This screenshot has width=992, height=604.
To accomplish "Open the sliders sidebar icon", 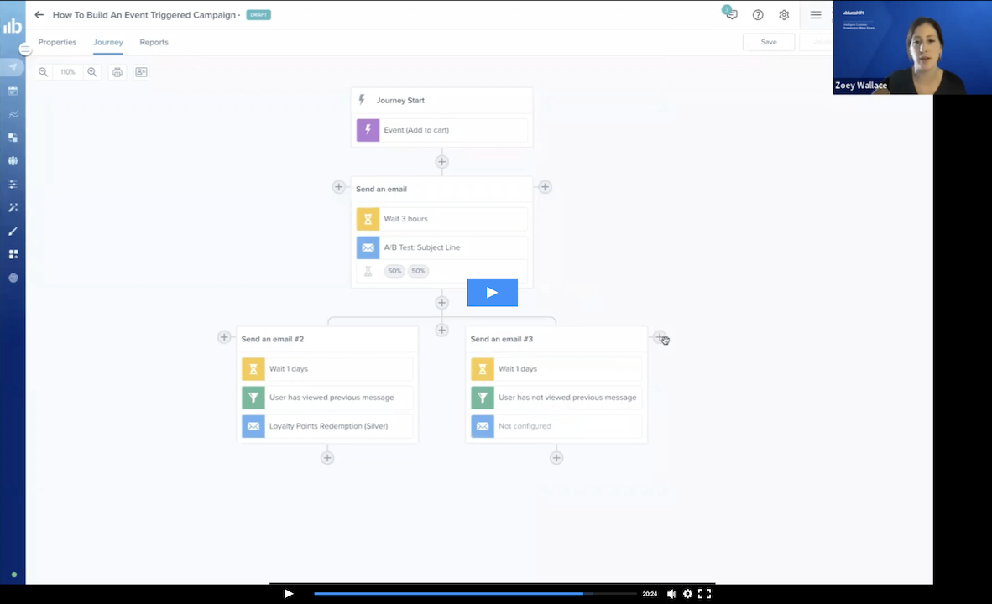I will 13,184.
